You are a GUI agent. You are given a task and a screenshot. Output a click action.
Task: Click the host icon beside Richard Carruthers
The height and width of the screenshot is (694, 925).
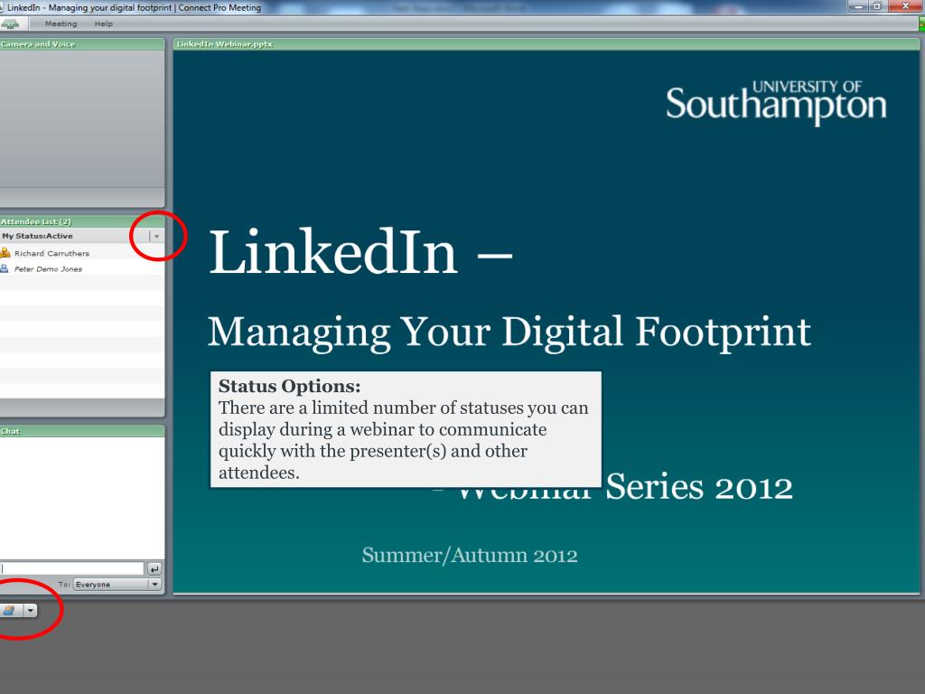tap(5, 253)
